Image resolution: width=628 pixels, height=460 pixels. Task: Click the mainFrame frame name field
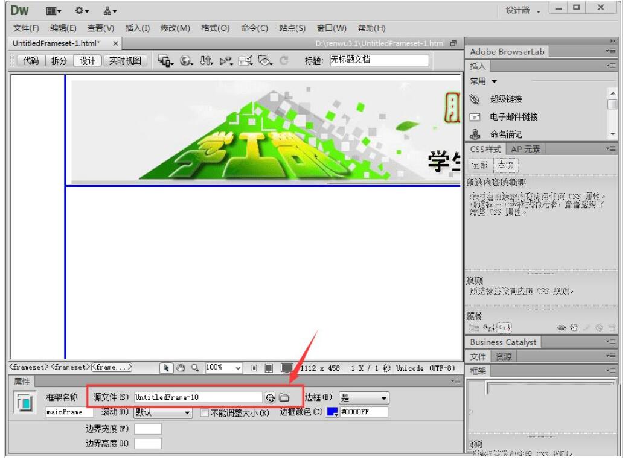click(x=68, y=412)
